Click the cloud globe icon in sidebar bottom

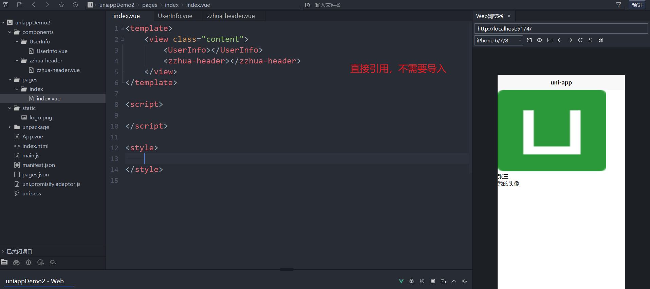(x=53, y=262)
